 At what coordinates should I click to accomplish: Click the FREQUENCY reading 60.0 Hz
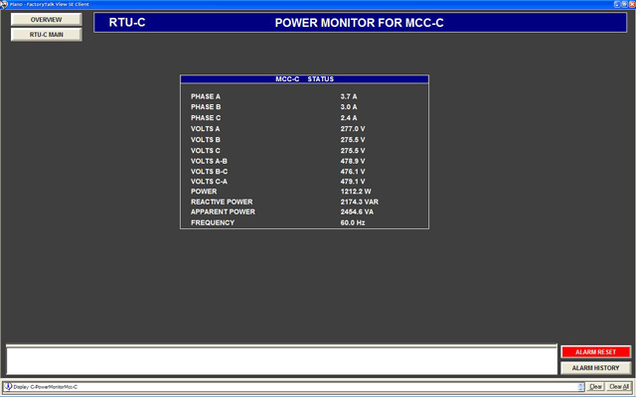click(x=353, y=222)
